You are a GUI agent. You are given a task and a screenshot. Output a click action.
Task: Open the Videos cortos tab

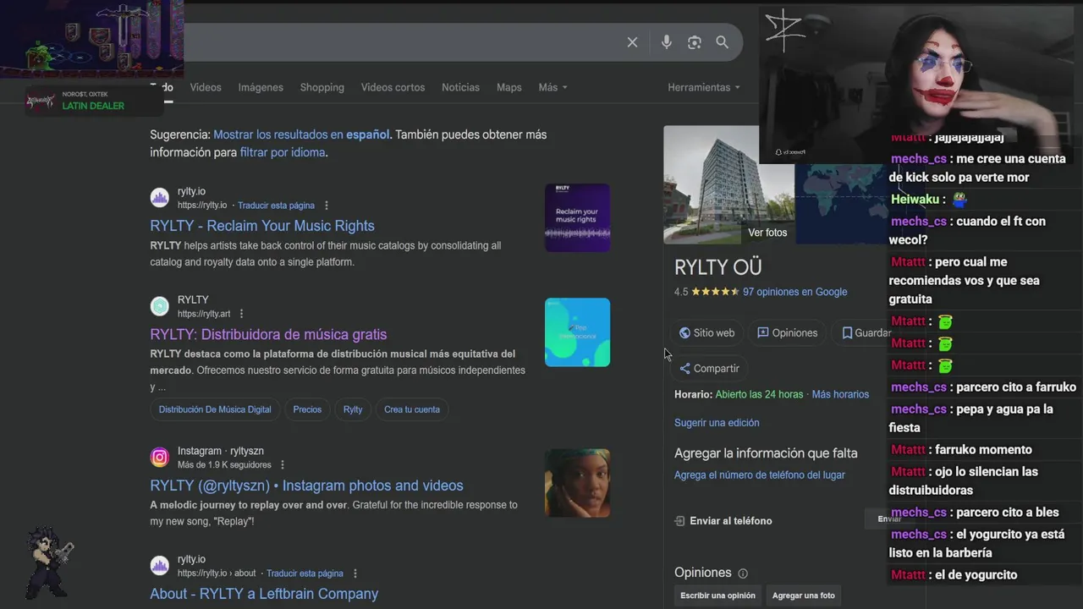393,87
